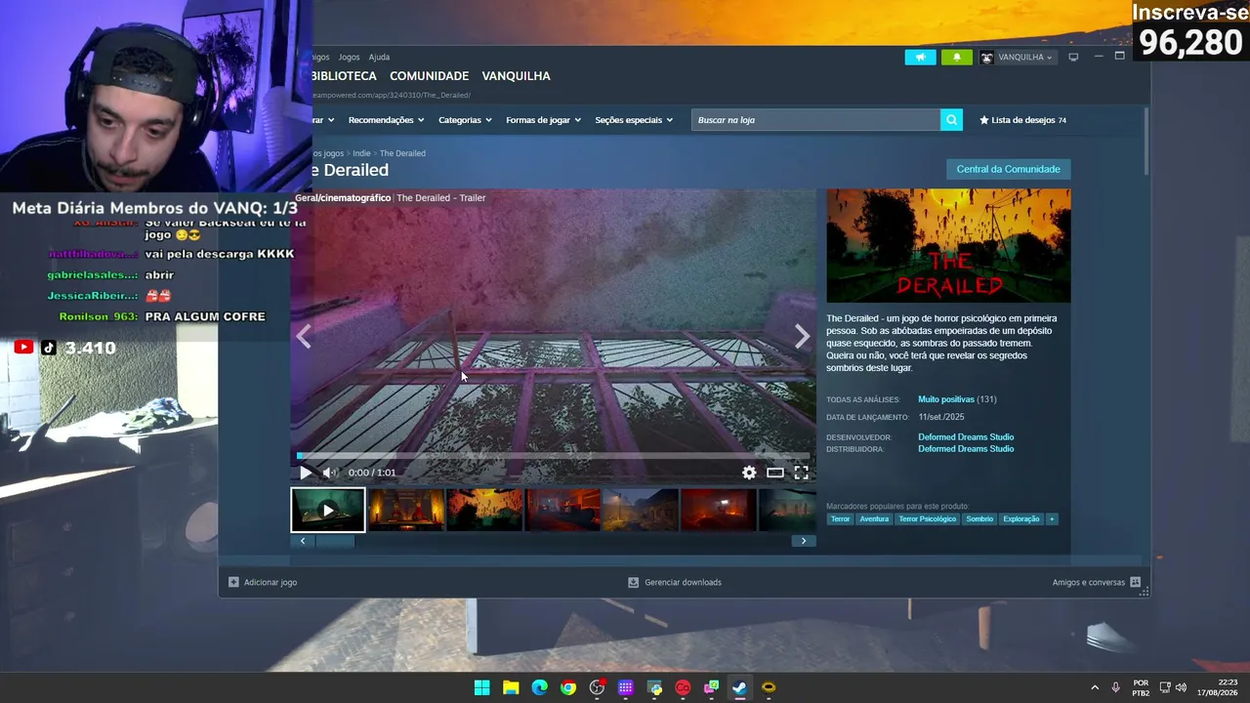This screenshot has height=703, width=1250.
Task: Toggle theater mode for the trailer
Action: click(775, 473)
